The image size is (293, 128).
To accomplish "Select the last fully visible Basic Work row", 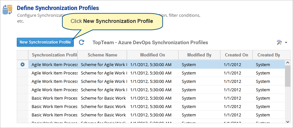I will pos(157,115).
